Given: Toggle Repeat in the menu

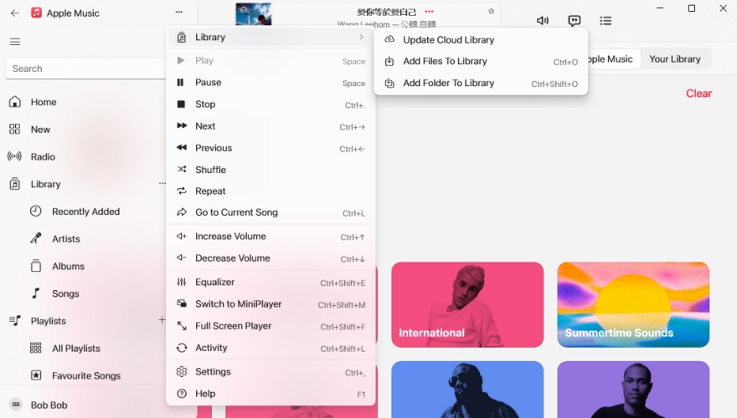Looking at the screenshot, I should tap(271, 191).
